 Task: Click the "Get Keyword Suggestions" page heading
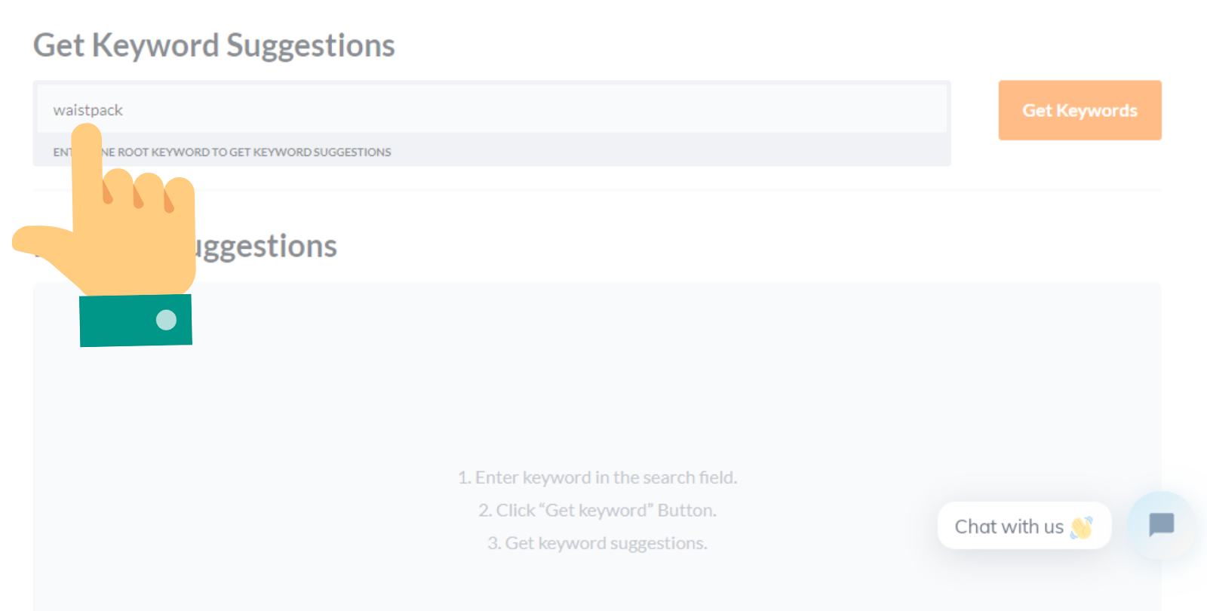pos(213,45)
